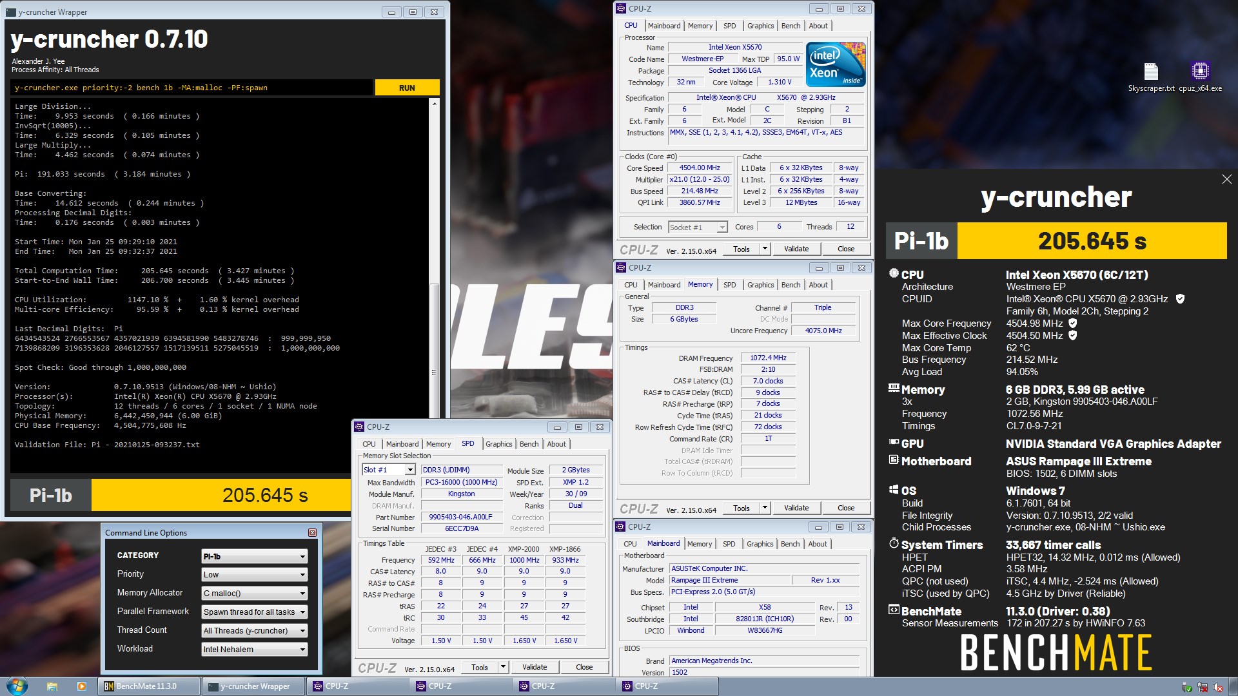Click the Intel Xeon inside logo
The width and height of the screenshot is (1238, 696).
pos(836,64)
